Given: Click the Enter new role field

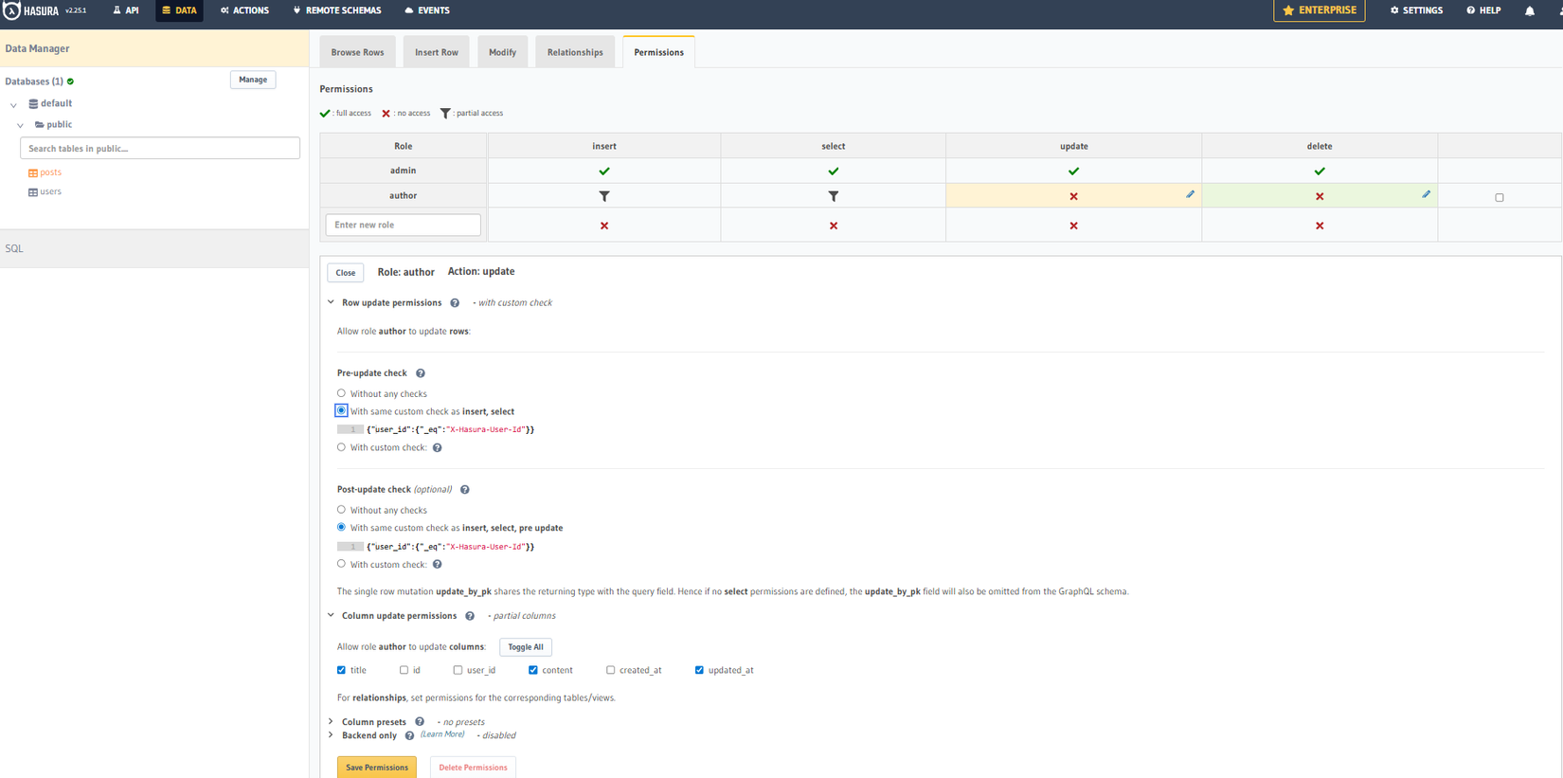Looking at the screenshot, I should (403, 225).
